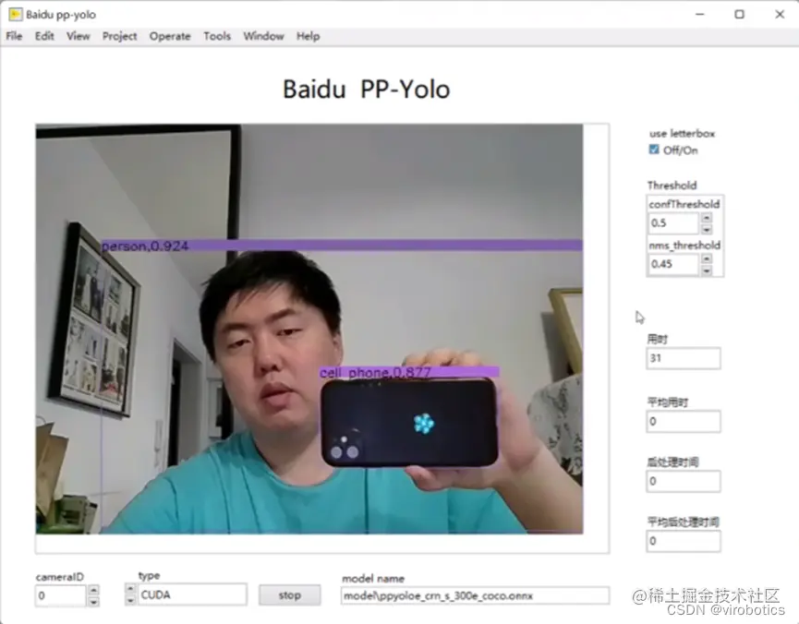
Task: Open the Operate menu
Action: (170, 36)
